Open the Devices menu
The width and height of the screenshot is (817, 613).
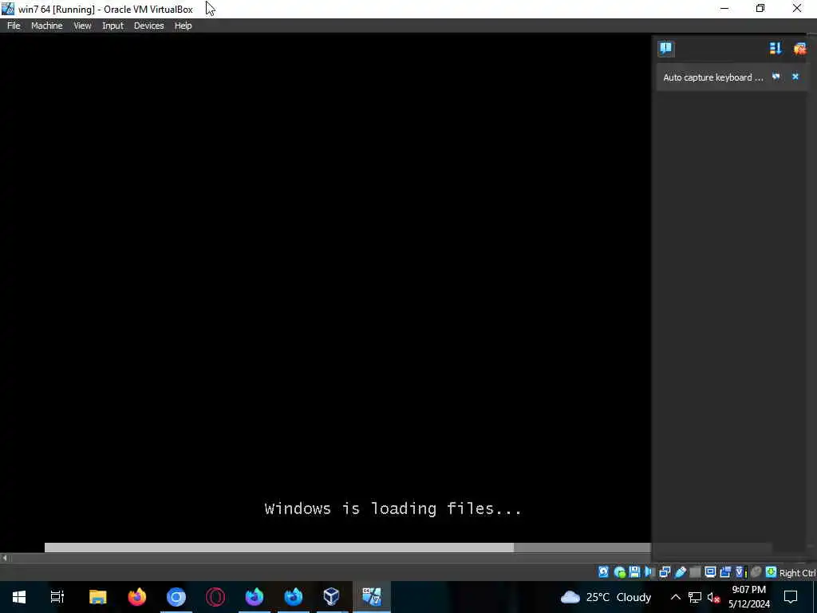click(148, 26)
